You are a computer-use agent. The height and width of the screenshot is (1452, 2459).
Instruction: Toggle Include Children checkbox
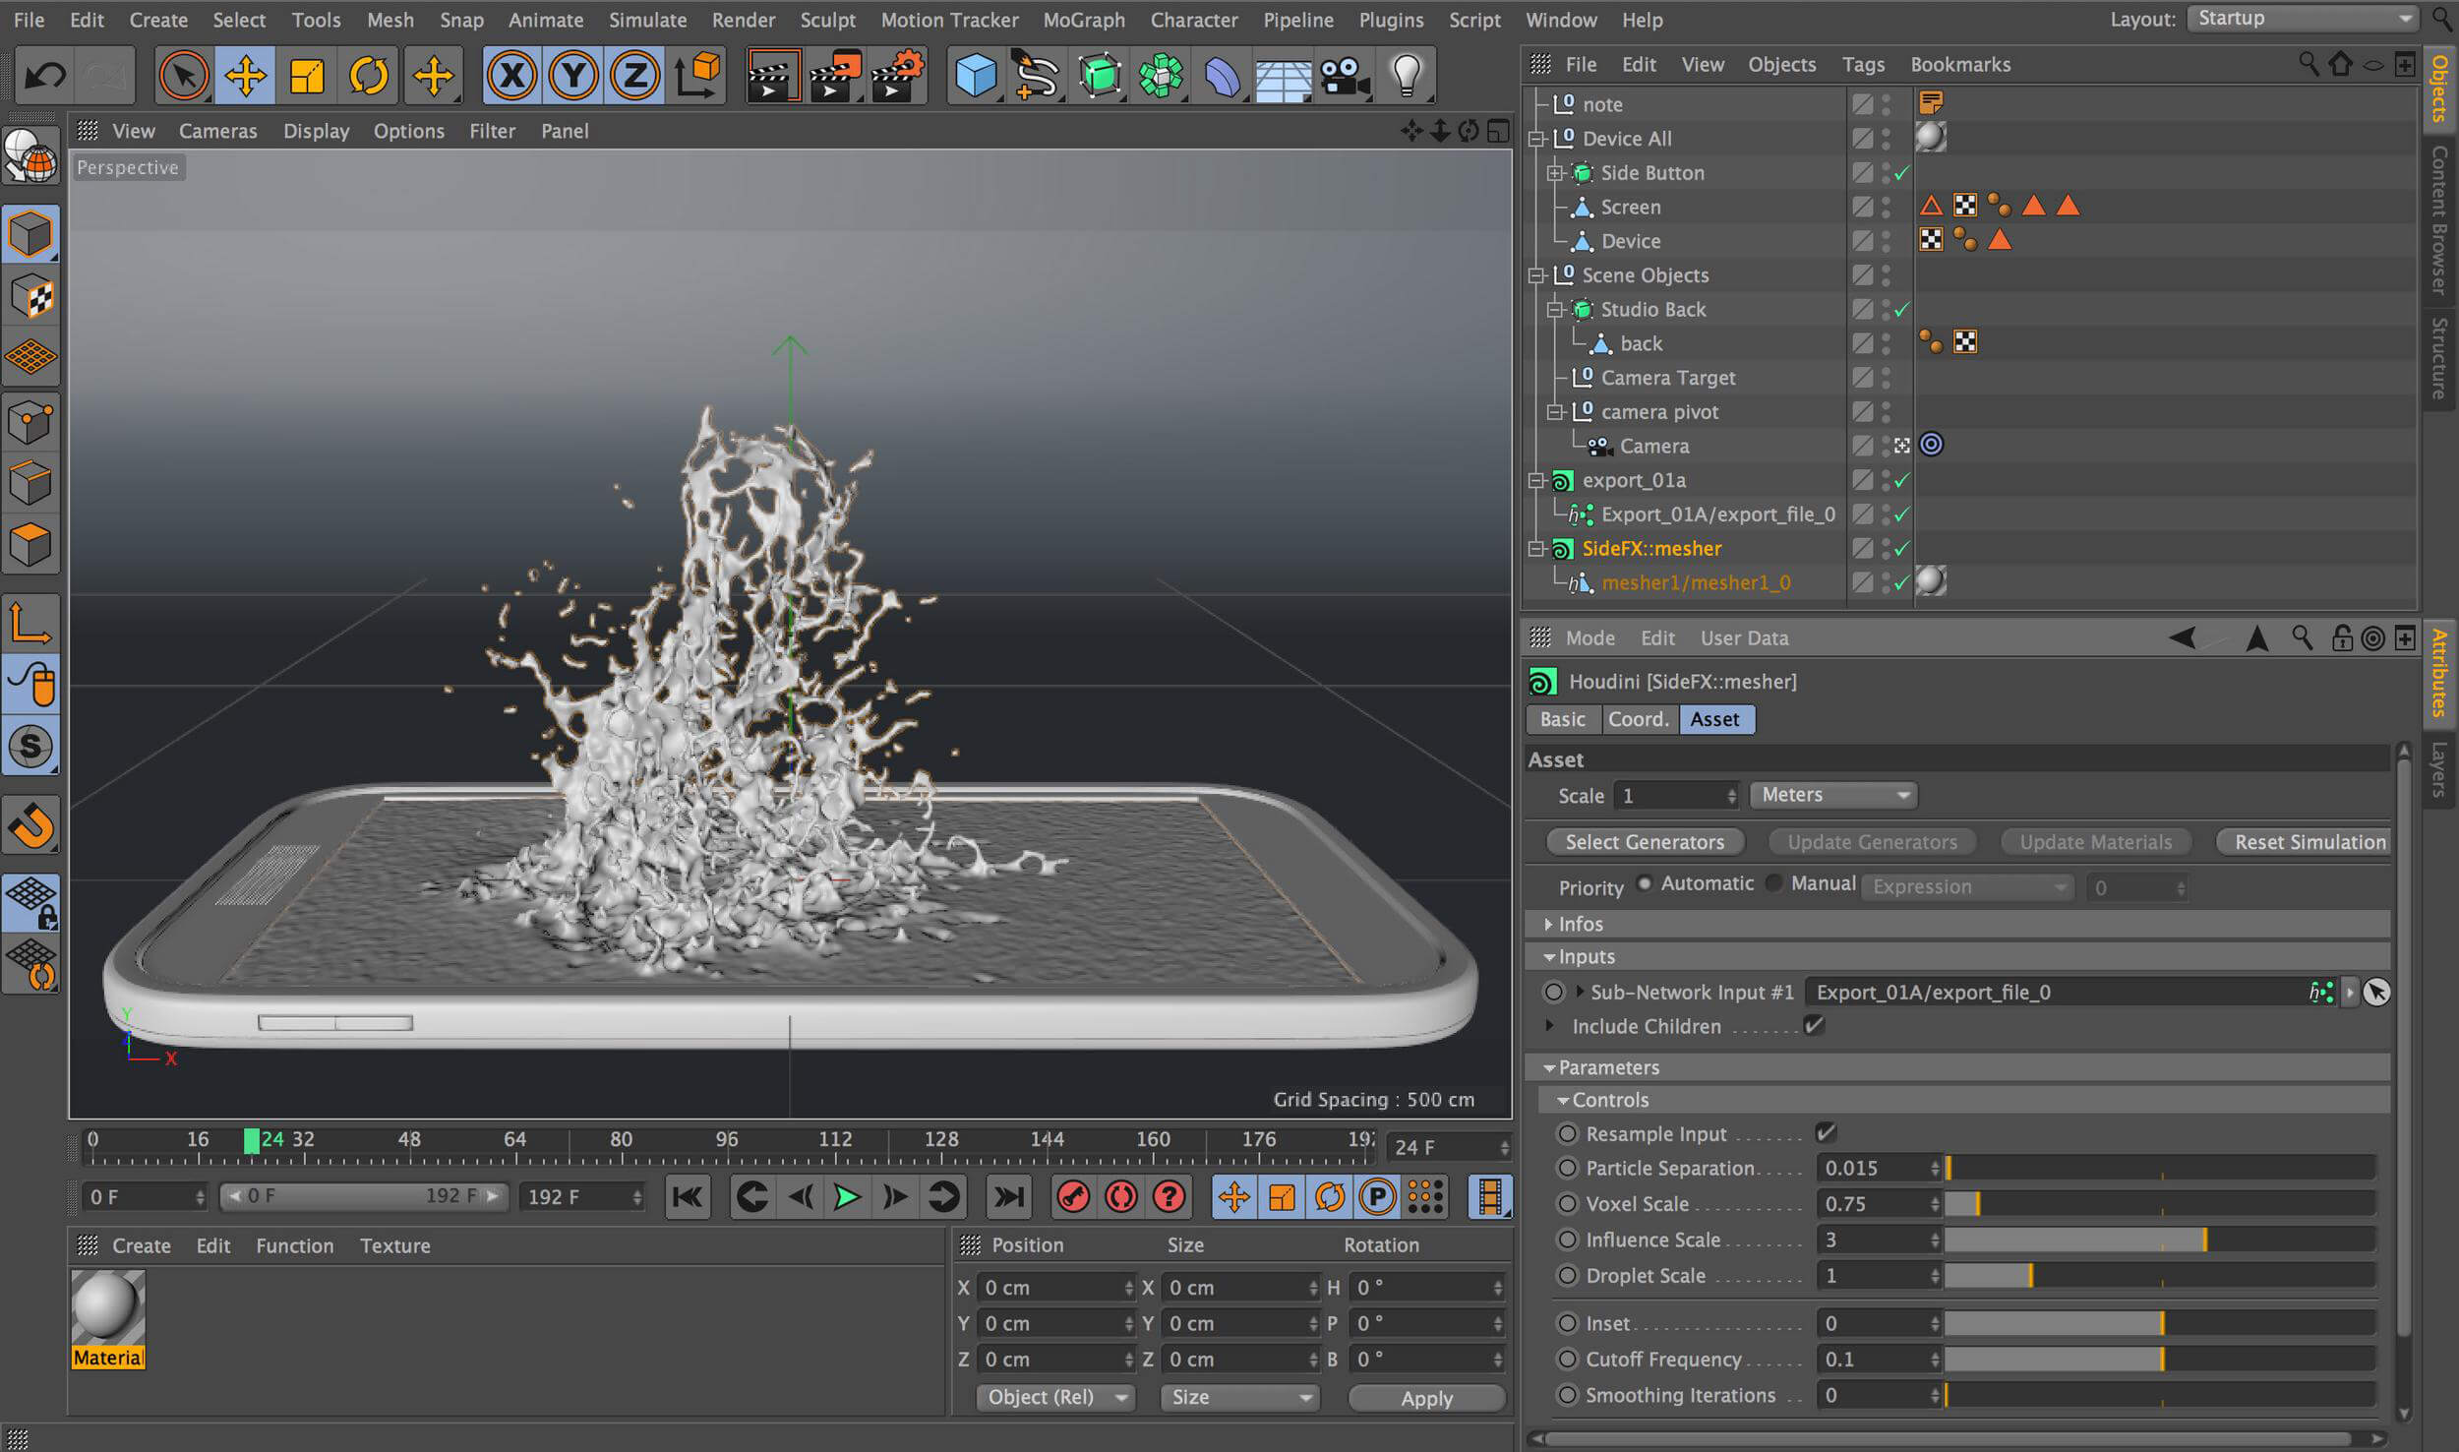coord(1815,1025)
